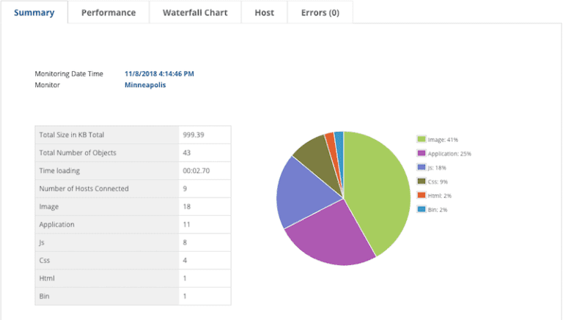Click the orange Html legend swatch
The image size is (563, 320).
pyautogui.click(x=422, y=195)
